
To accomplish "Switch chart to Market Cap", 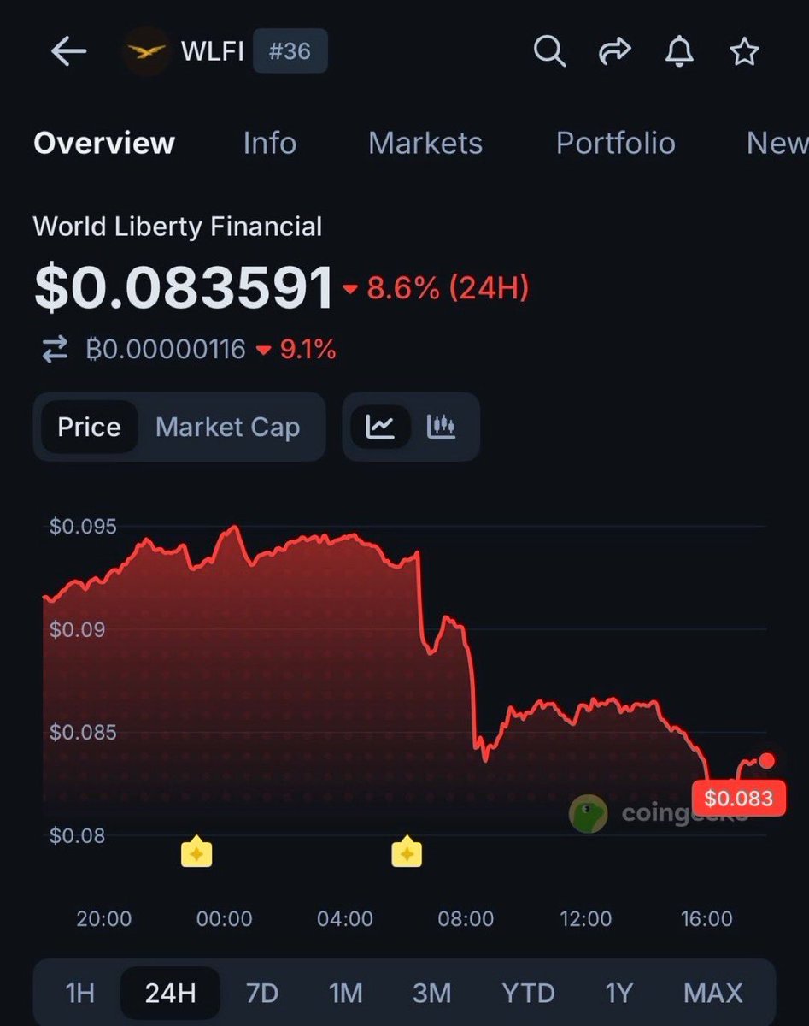I will click(x=227, y=427).
